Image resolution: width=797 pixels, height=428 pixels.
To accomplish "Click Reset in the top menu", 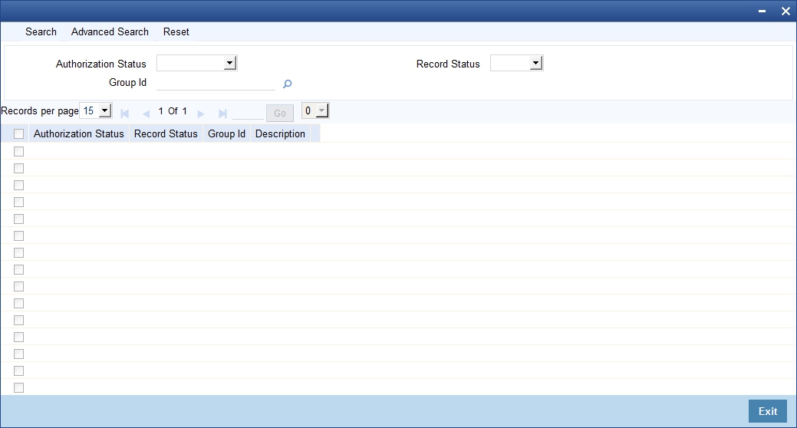I will coord(176,31).
